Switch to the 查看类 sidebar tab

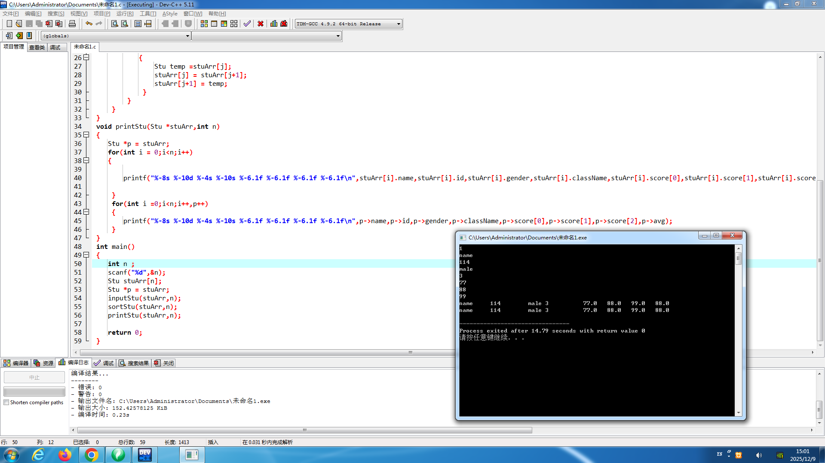[37, 47]
